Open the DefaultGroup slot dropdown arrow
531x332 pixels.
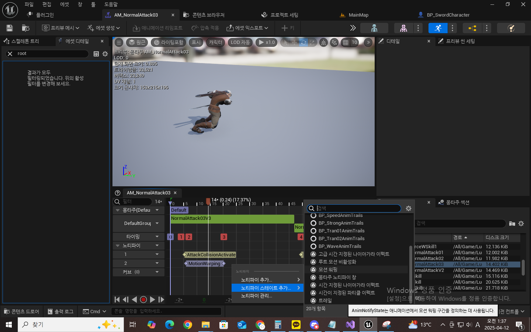157,224
